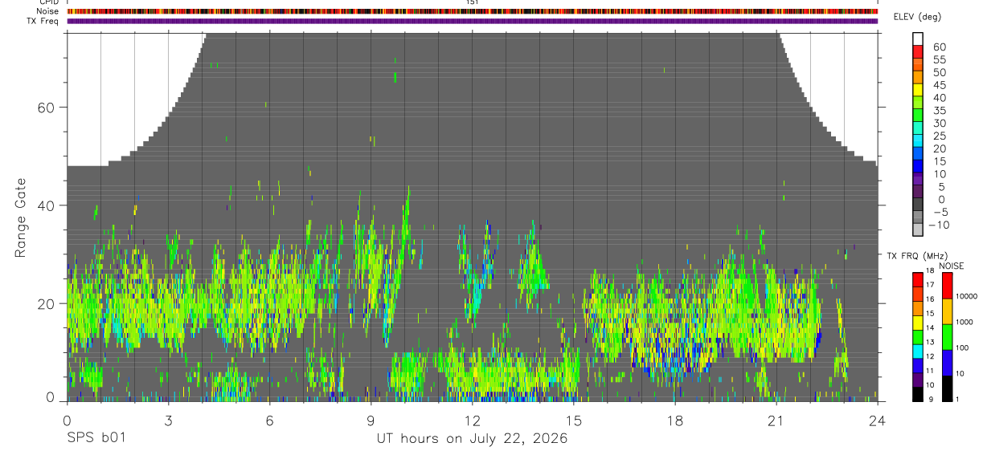Click the UT hours on July 22, 2026 title

(472, 439)
